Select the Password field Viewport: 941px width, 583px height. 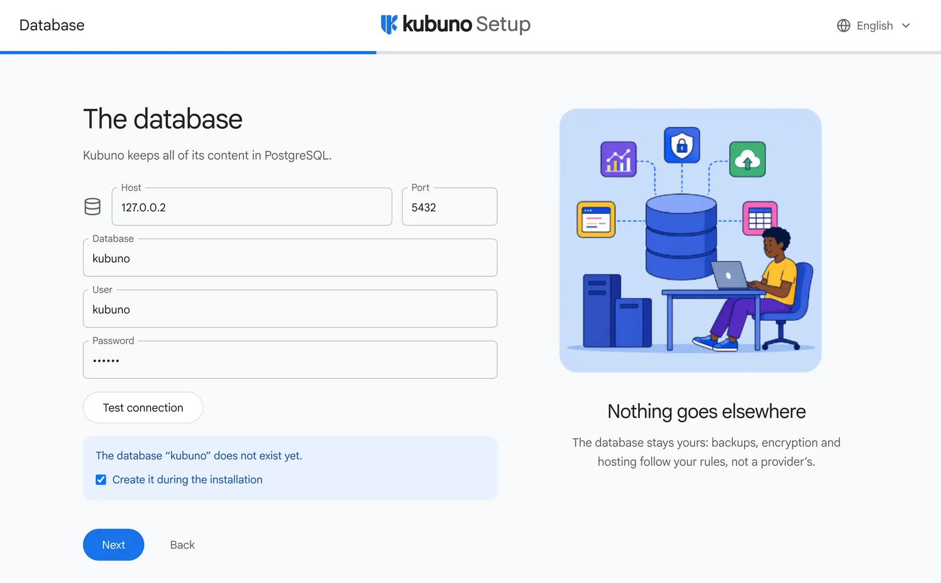[290, 360]
